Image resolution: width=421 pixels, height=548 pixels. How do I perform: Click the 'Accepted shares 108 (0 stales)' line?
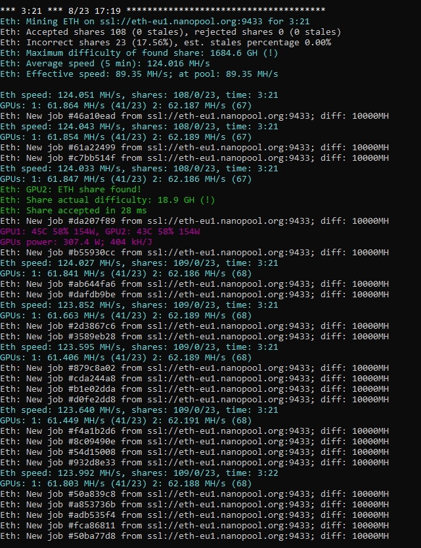click(x=171, y=32)
